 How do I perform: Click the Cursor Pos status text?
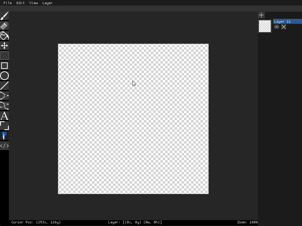tap(36, 222)
